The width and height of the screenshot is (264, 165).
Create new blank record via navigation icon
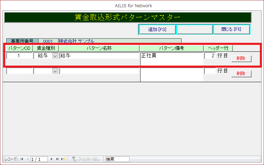point(63,159)
